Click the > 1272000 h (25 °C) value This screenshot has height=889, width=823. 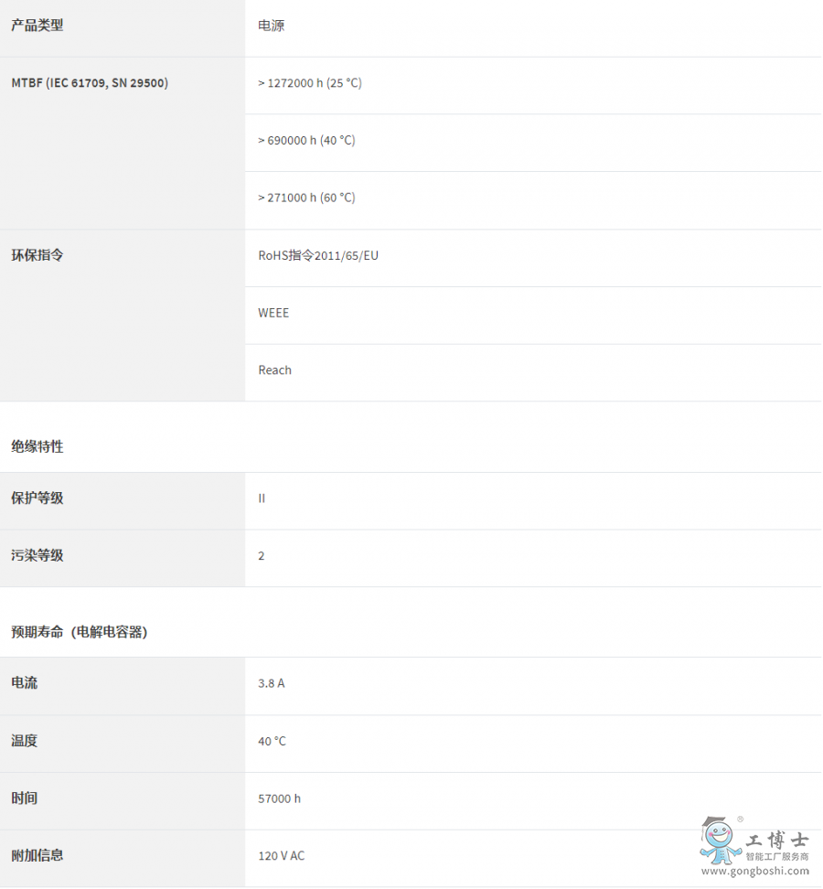(310, 83)
